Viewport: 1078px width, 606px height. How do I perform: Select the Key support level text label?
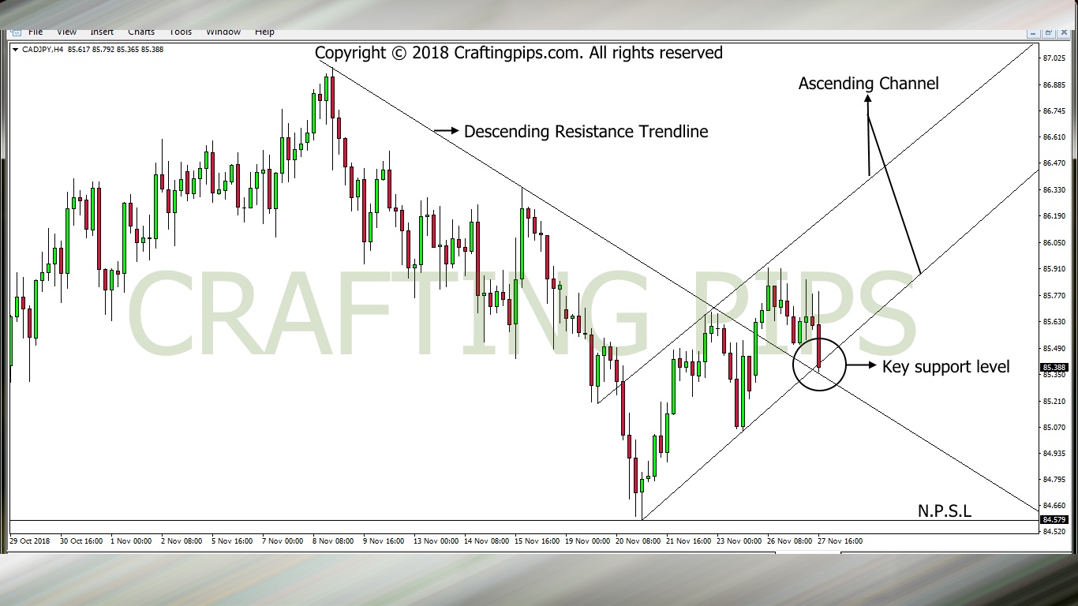[945, 367]
